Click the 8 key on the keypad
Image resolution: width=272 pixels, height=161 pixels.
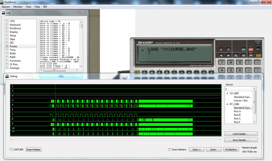pos(231,62)
